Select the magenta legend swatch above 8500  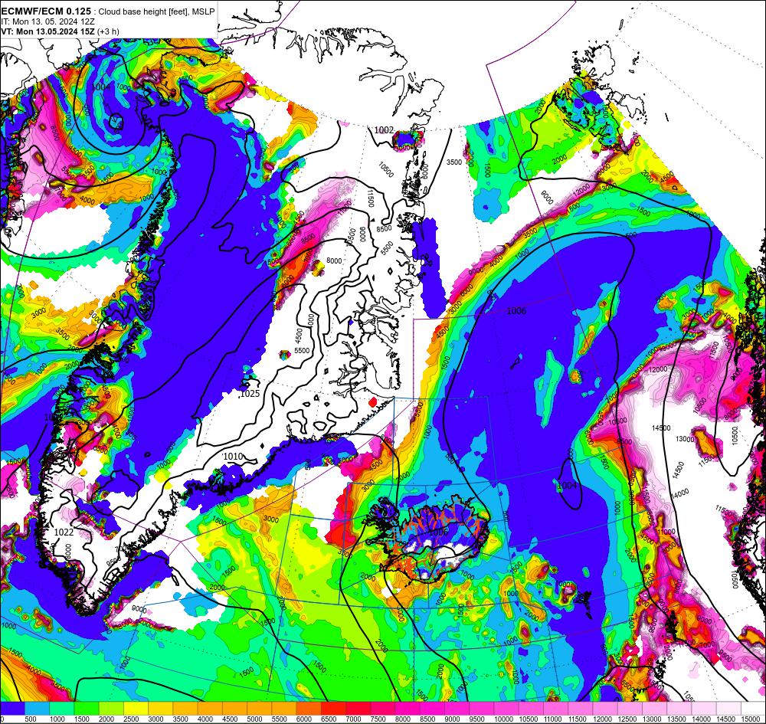[432, 709]
